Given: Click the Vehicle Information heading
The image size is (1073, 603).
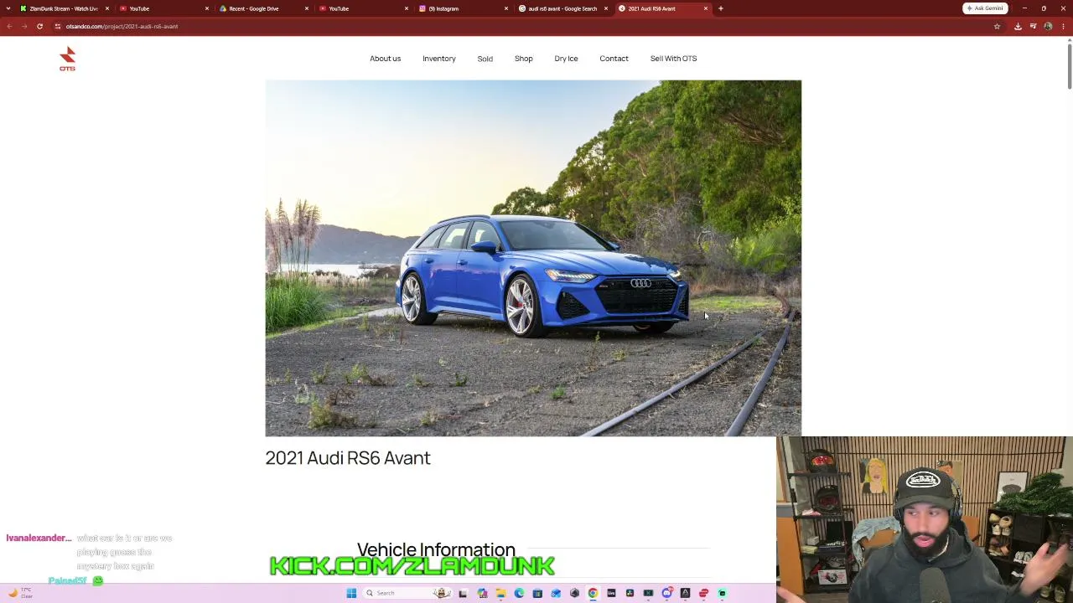Looking at the screenshot, I should tap(436, 549).
